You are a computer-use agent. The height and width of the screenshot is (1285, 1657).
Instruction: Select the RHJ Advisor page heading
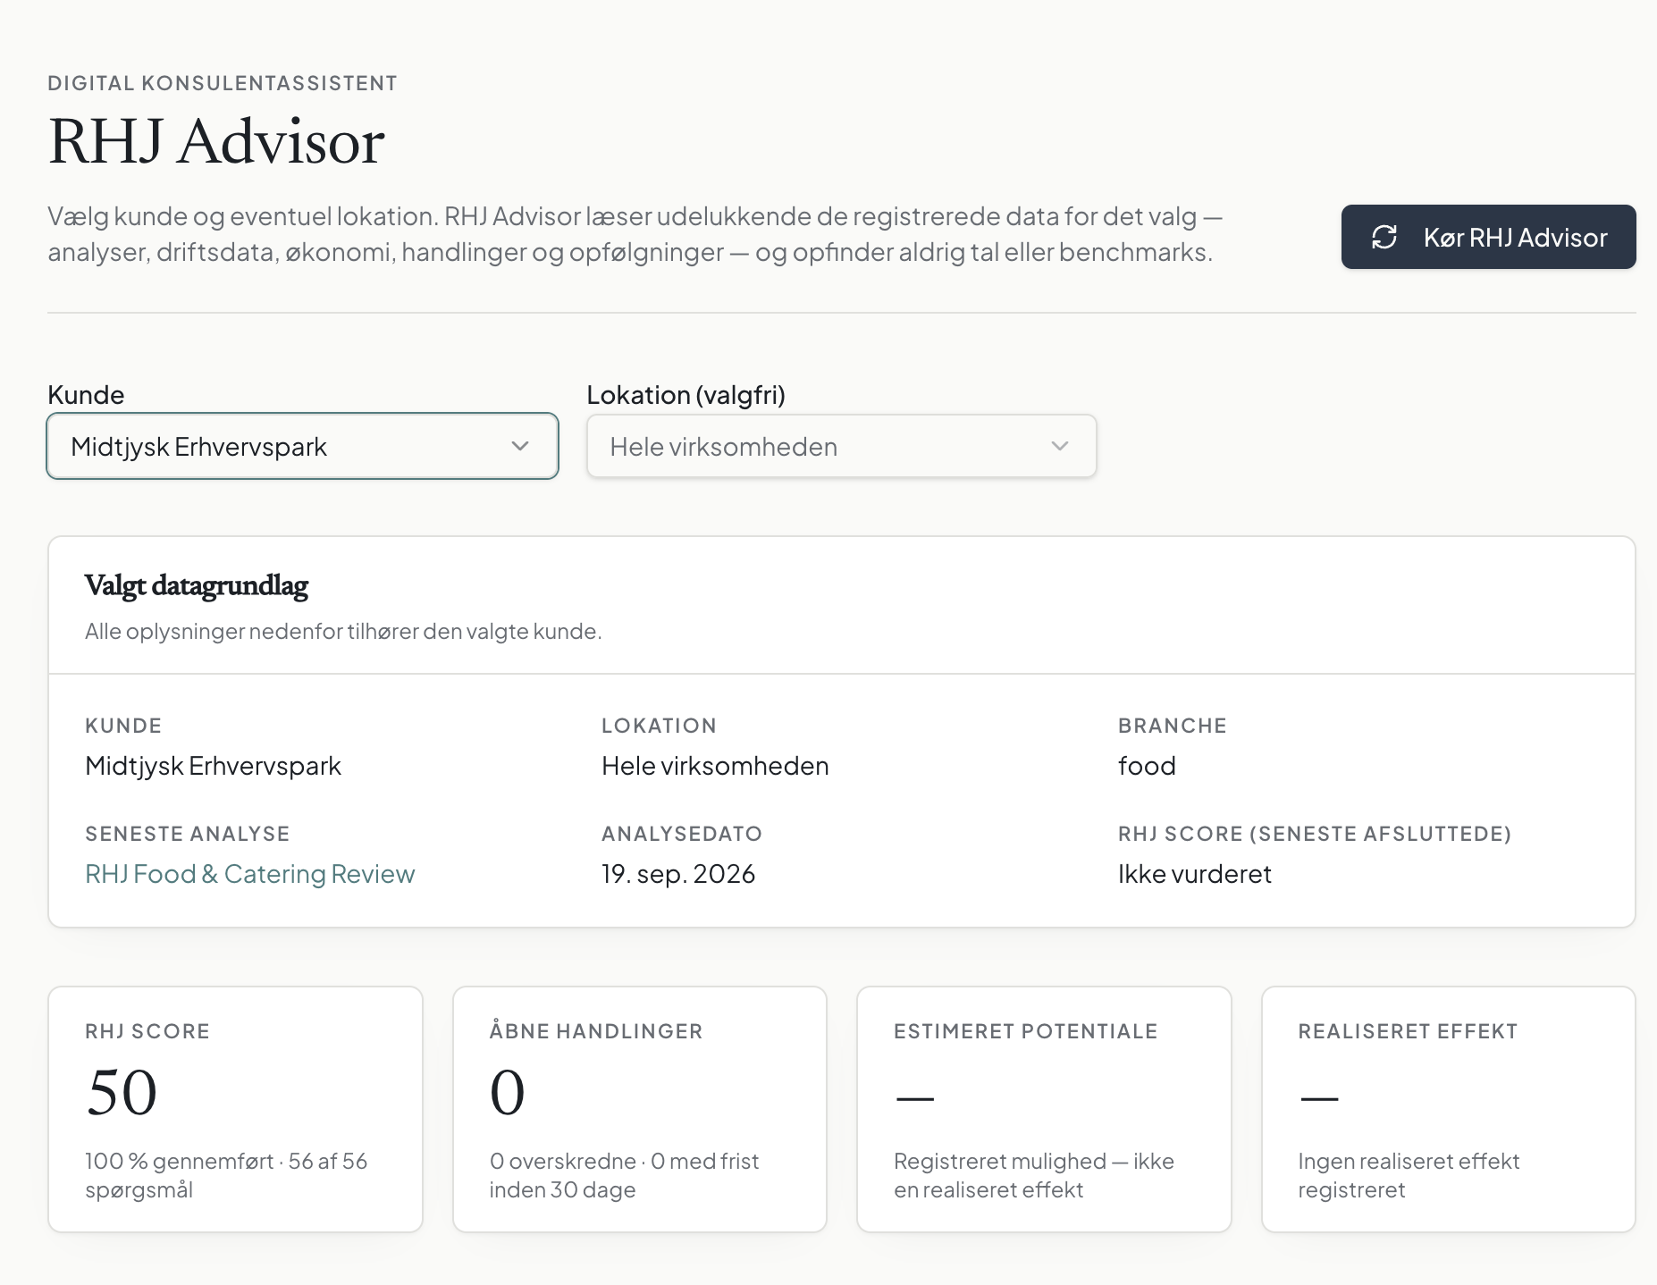pyautogui.click(x=216, y=141)
